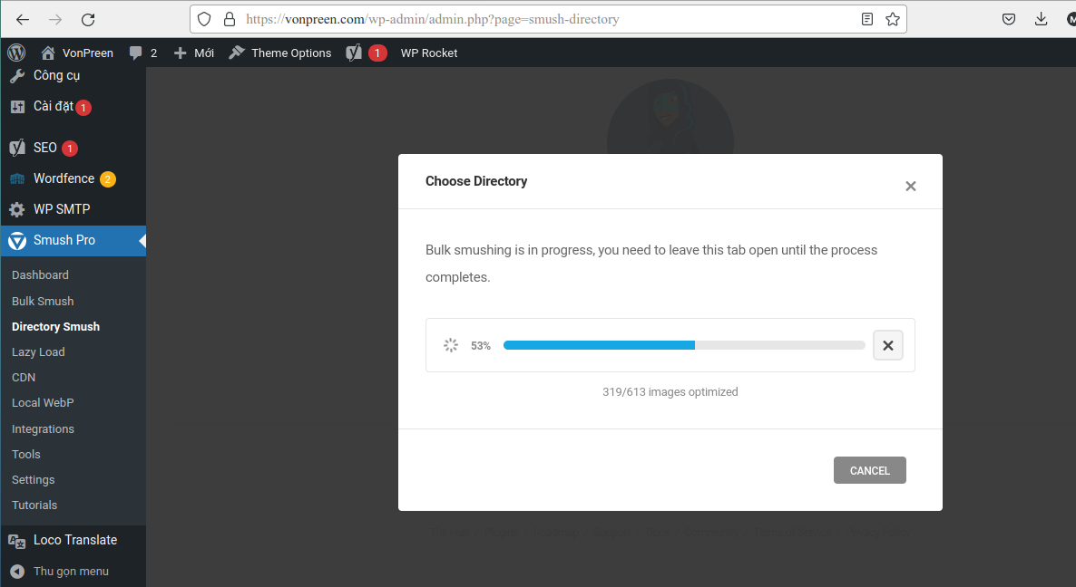
Task: Click the loading spinner icon
Action: [x=450, y=345]
